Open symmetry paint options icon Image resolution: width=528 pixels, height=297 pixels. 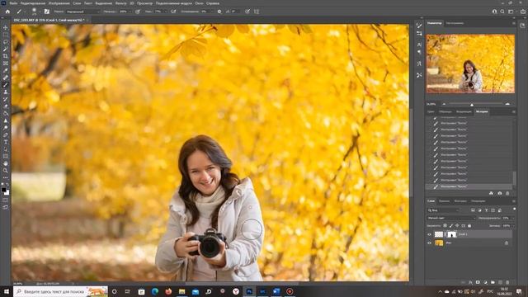[257, 12]
